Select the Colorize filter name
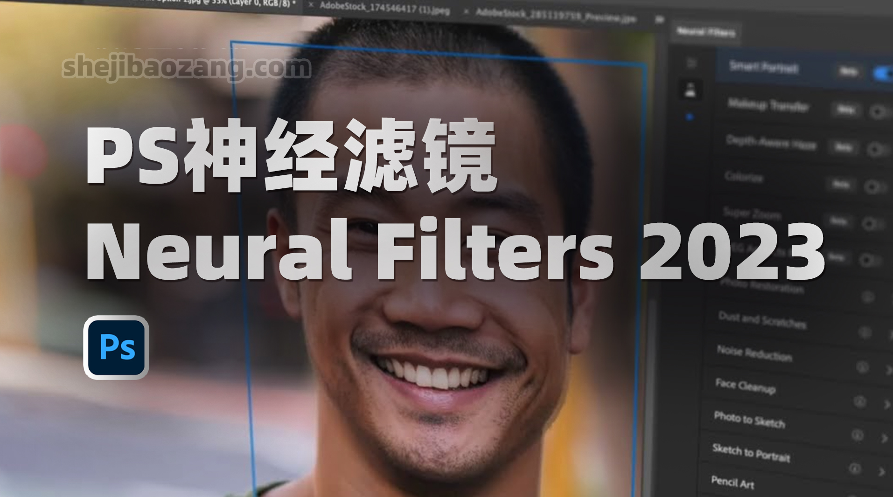The width and height of the screenshot is (893, 497). (744, 177)
